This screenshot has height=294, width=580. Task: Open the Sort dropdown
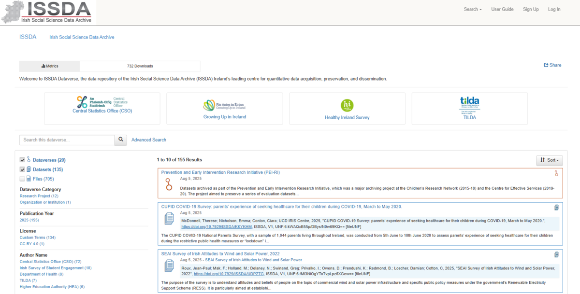[x=550, y=160]
